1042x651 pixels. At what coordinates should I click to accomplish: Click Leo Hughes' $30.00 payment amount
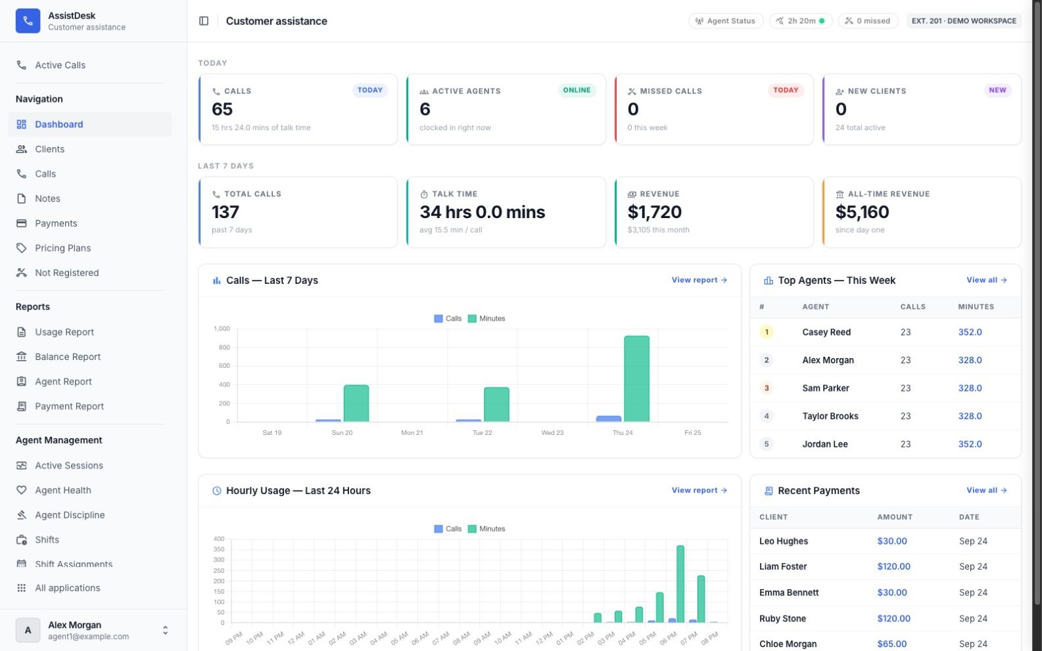891,541
